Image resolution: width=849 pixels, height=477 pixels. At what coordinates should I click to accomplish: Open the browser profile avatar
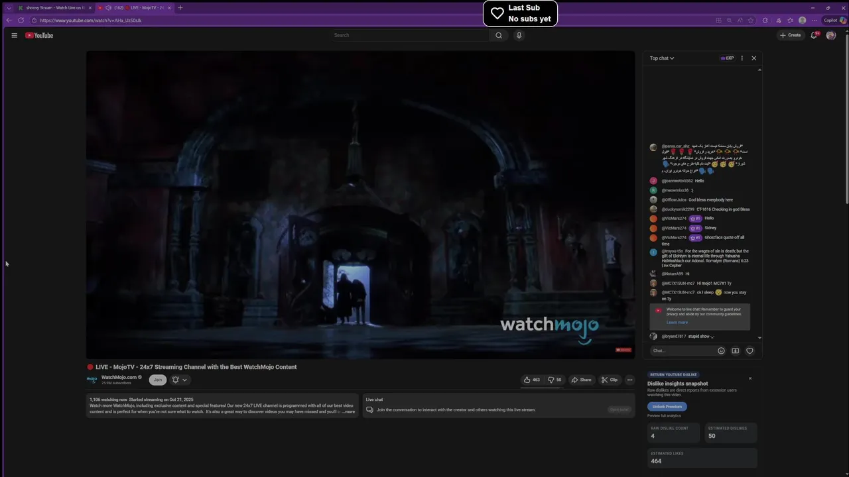(802, 20)
